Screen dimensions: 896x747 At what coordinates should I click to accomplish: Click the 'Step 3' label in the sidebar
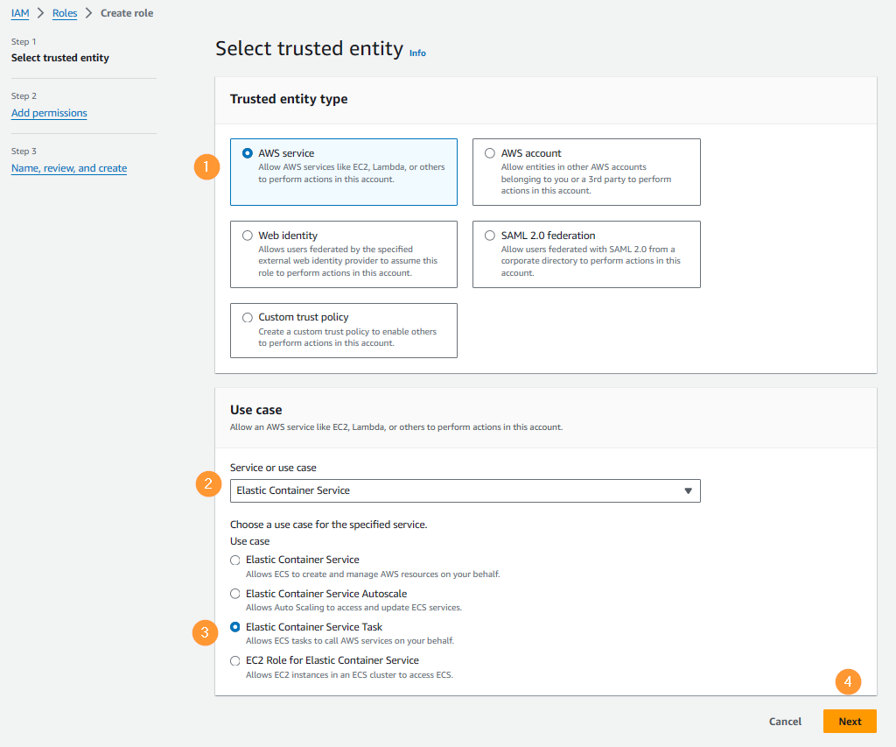(24, 151)
